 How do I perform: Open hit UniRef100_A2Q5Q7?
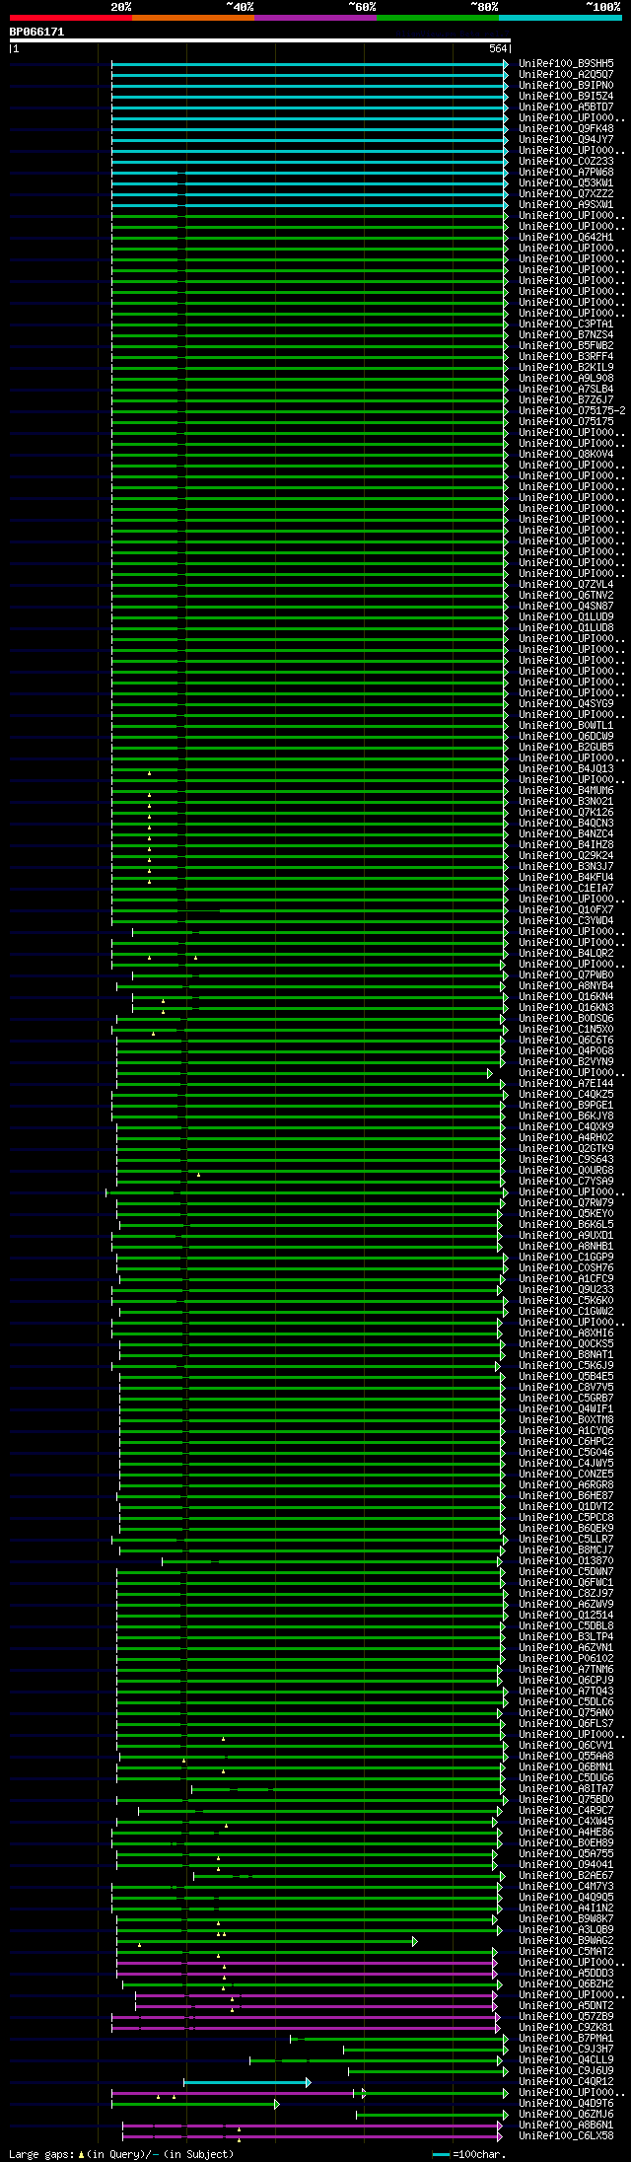[x=566, y=75]
